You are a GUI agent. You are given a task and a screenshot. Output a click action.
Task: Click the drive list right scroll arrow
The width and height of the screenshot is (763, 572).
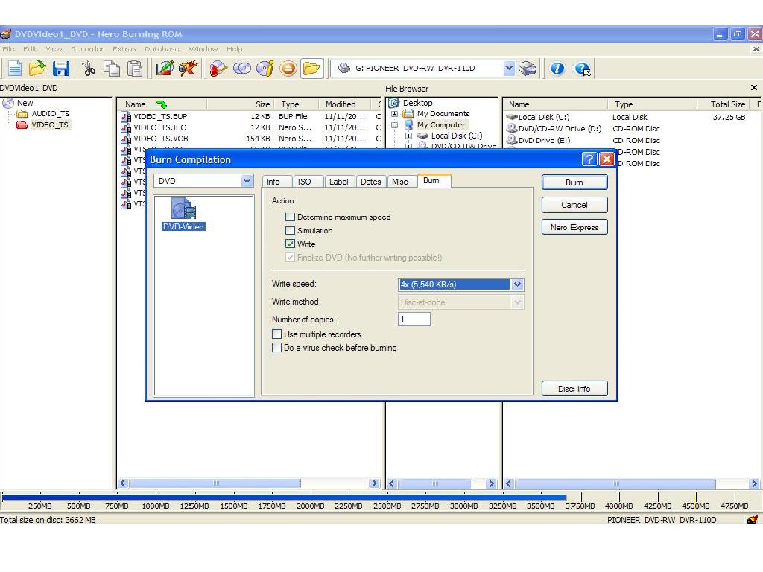pos(754,483)
